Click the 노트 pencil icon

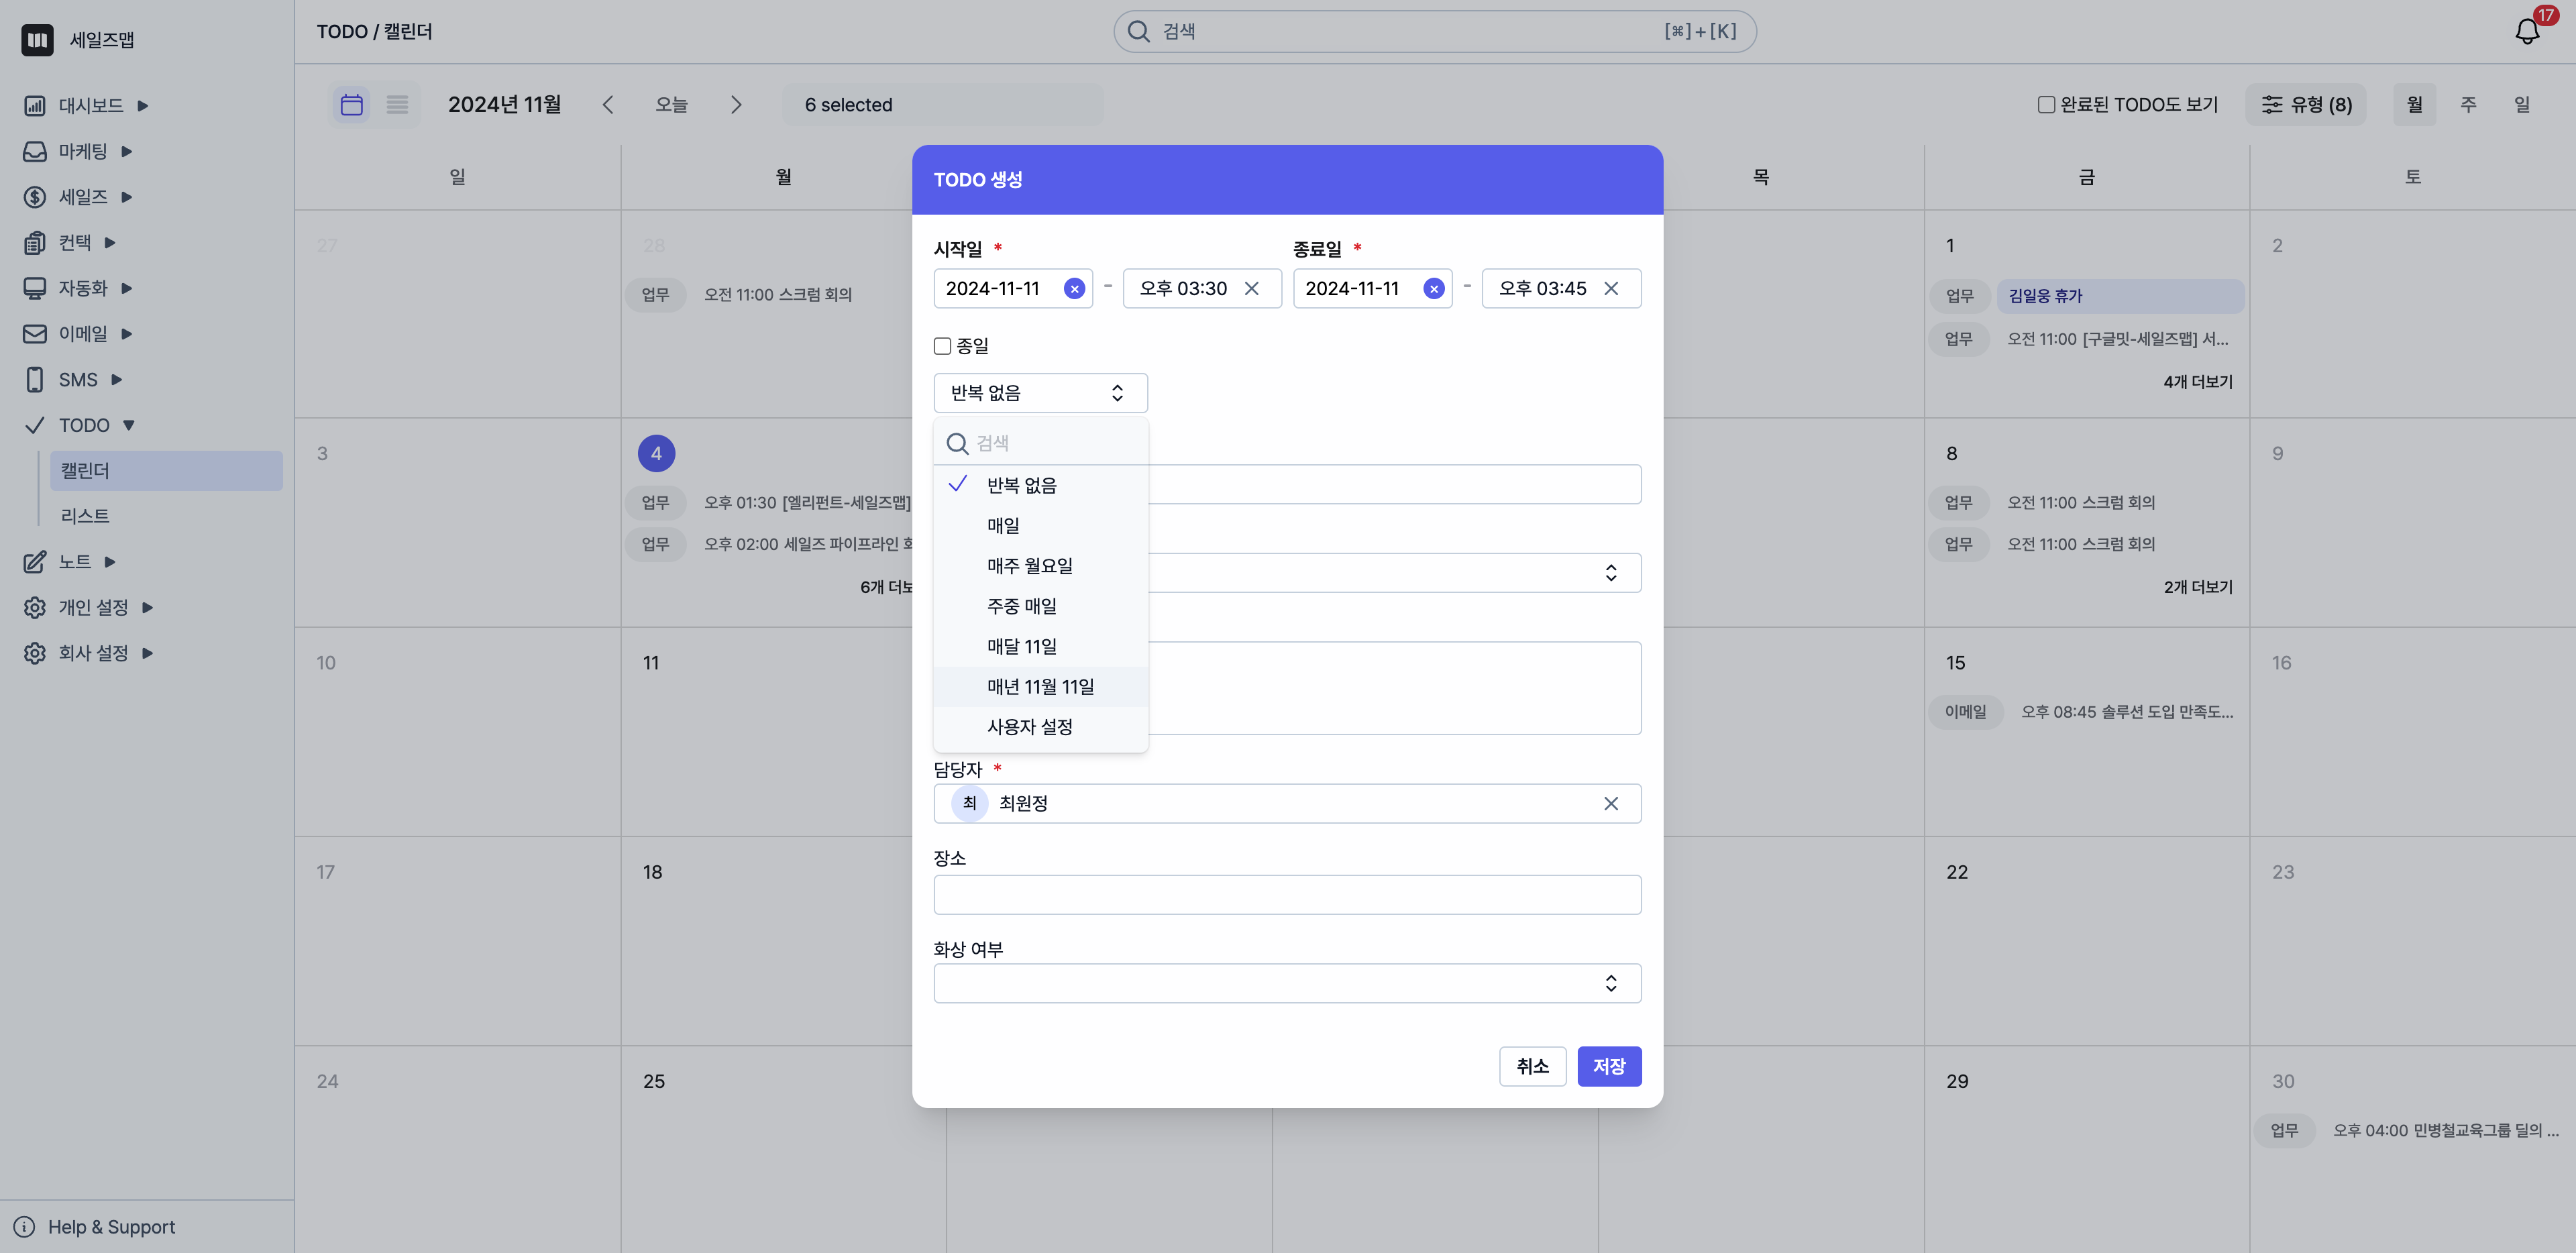tap(35, 562)
